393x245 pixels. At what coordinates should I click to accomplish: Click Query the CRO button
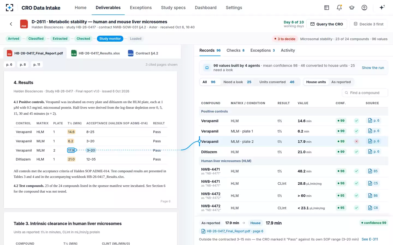pyautogui.click(x=327, y=24)
